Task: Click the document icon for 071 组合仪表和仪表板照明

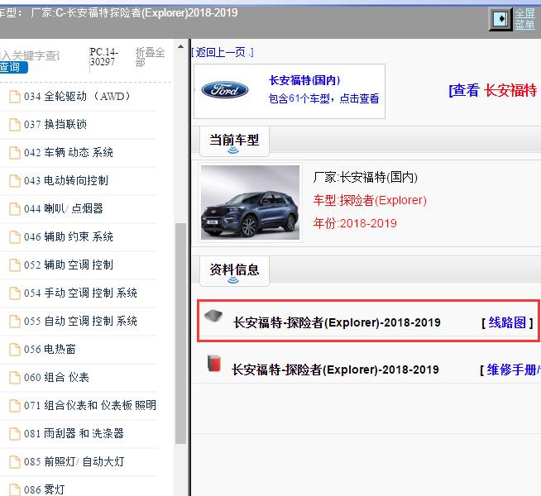Action: point(15,406)
